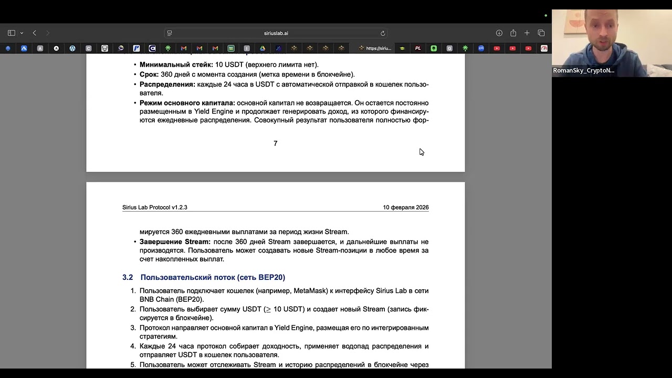Click the siriuslab.ai address field
672x378 pixels.
tap(276, 33)
